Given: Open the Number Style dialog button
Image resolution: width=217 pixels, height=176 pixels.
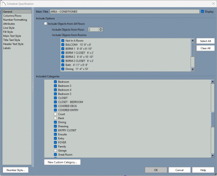Looking at the screenshot, I should click(15, 170).
